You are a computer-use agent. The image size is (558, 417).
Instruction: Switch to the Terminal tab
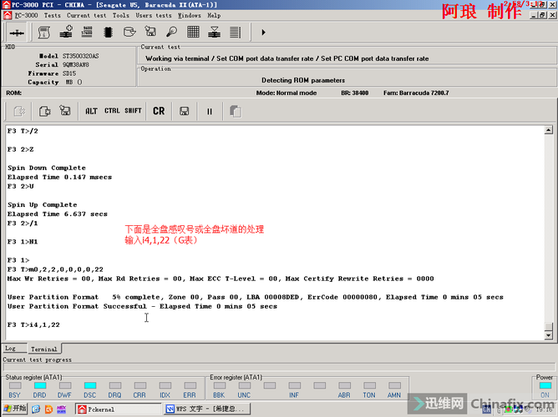43,349
